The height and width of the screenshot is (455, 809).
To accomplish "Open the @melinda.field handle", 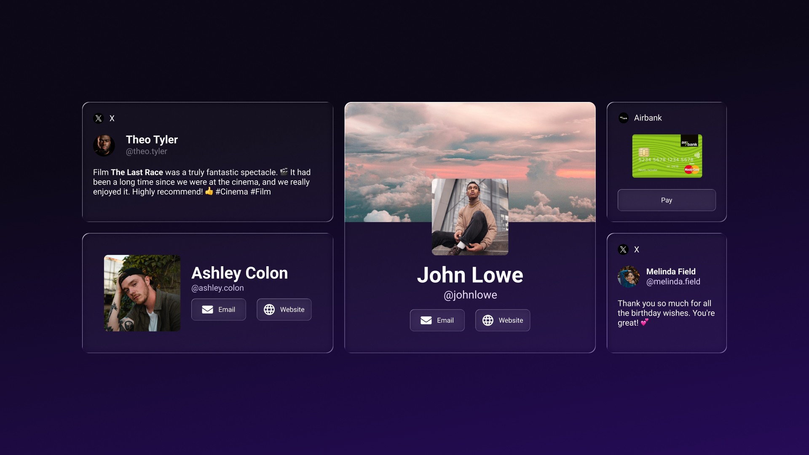I will tap(673, 281).
